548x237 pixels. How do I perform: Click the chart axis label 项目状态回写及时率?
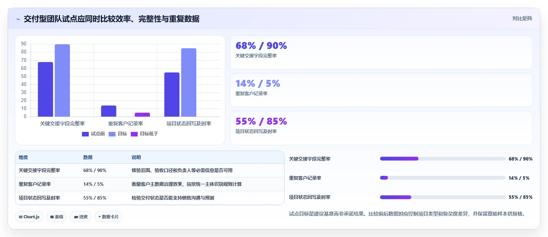189,123
